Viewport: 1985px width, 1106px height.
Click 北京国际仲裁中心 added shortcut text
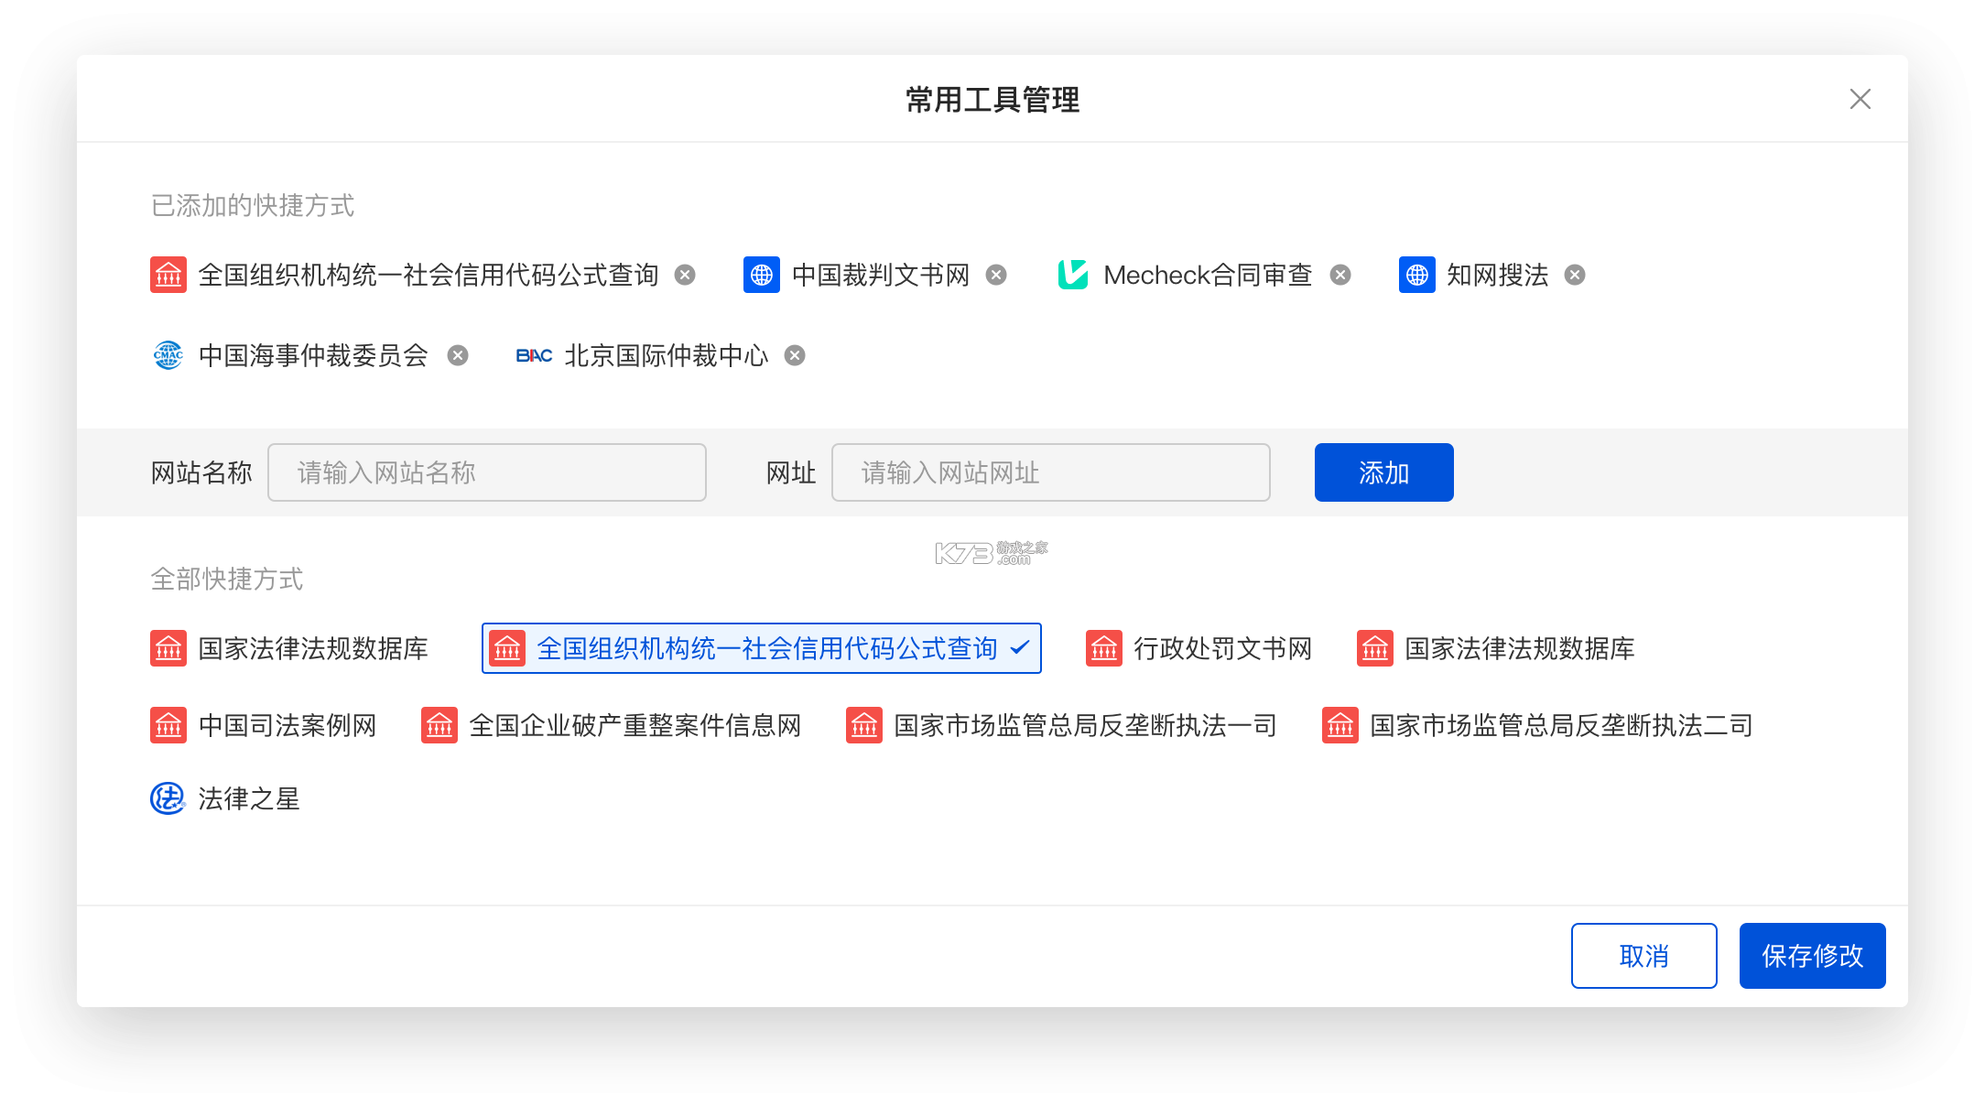(667, 355)
